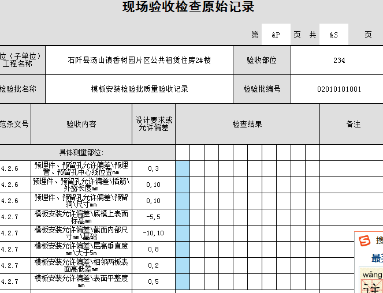Select the 层高垂直度 大于5m item cell

pyautogui.click(x=81, y=249)
